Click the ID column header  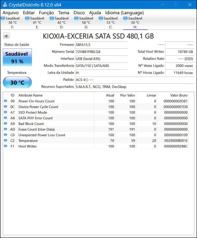tap(13, 95)
